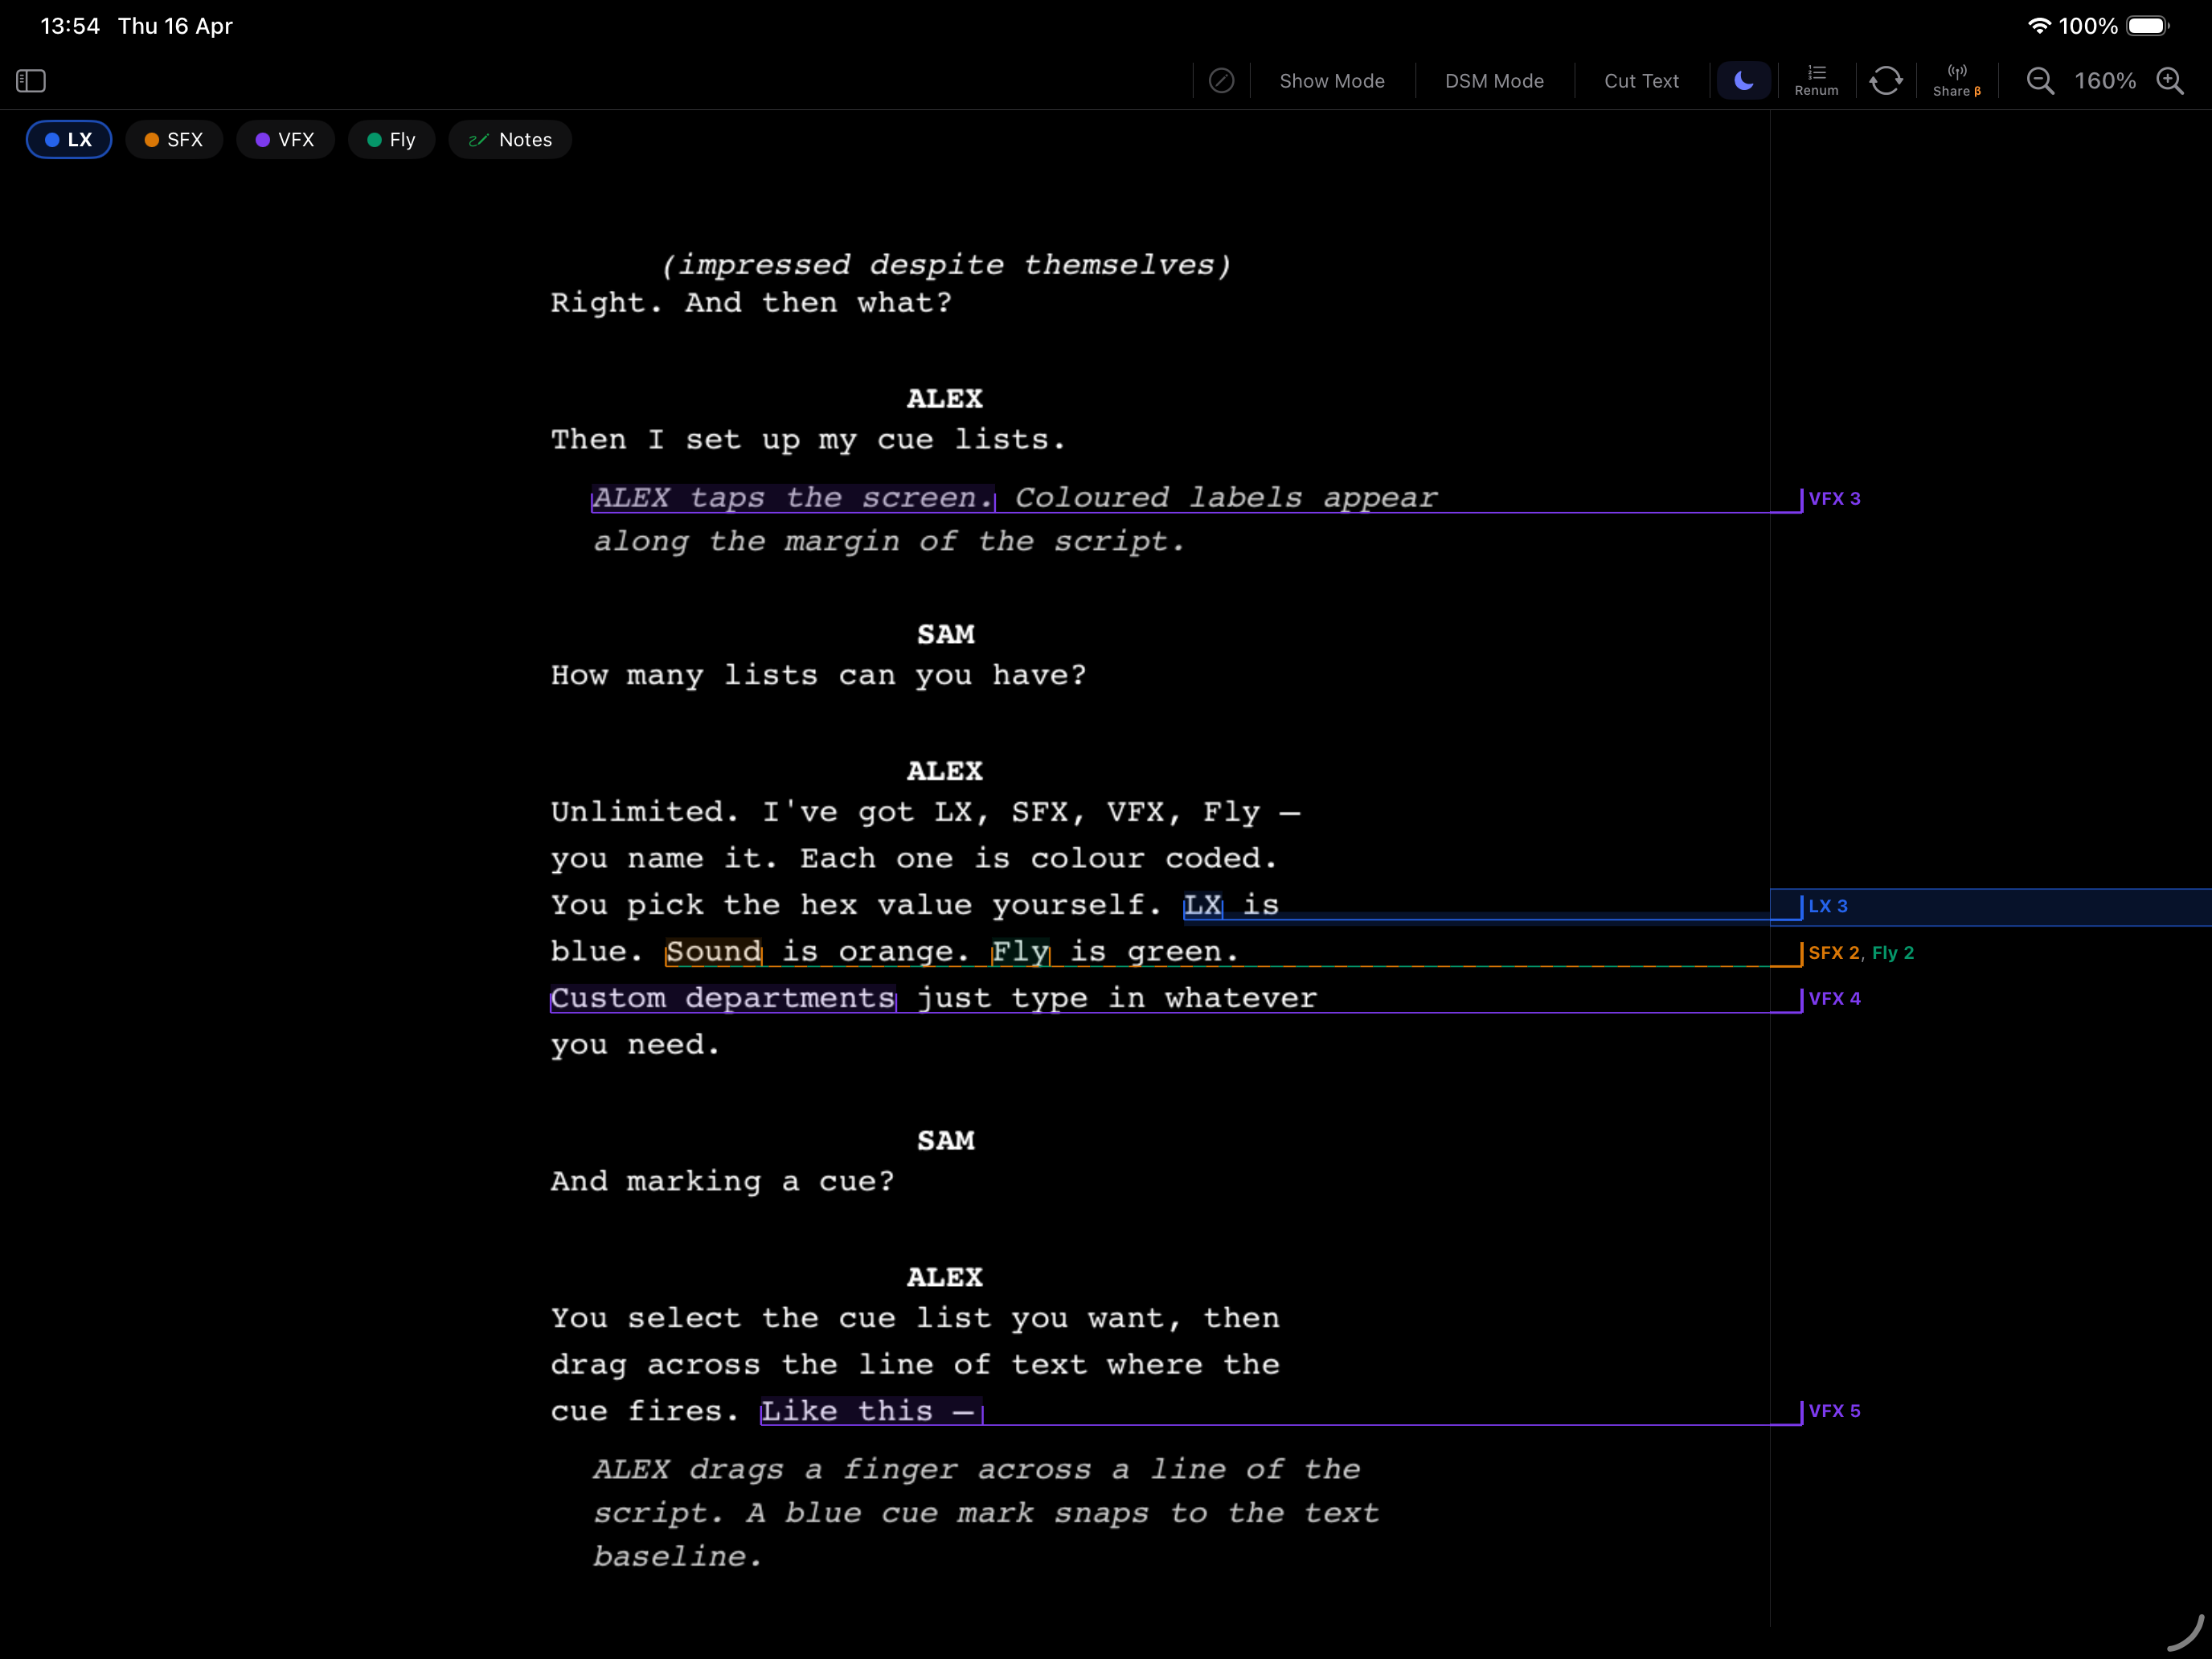Choose the VFX cue list chip
The width and height of the screenshot is (2212, 1659).
coord(285,140)
